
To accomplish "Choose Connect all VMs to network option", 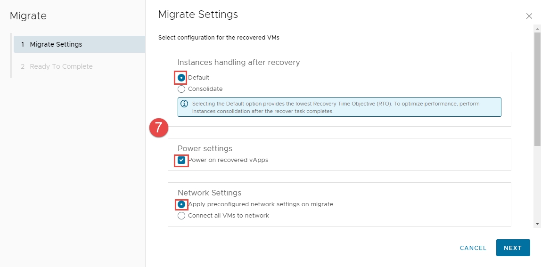I will tap(181, 216).
